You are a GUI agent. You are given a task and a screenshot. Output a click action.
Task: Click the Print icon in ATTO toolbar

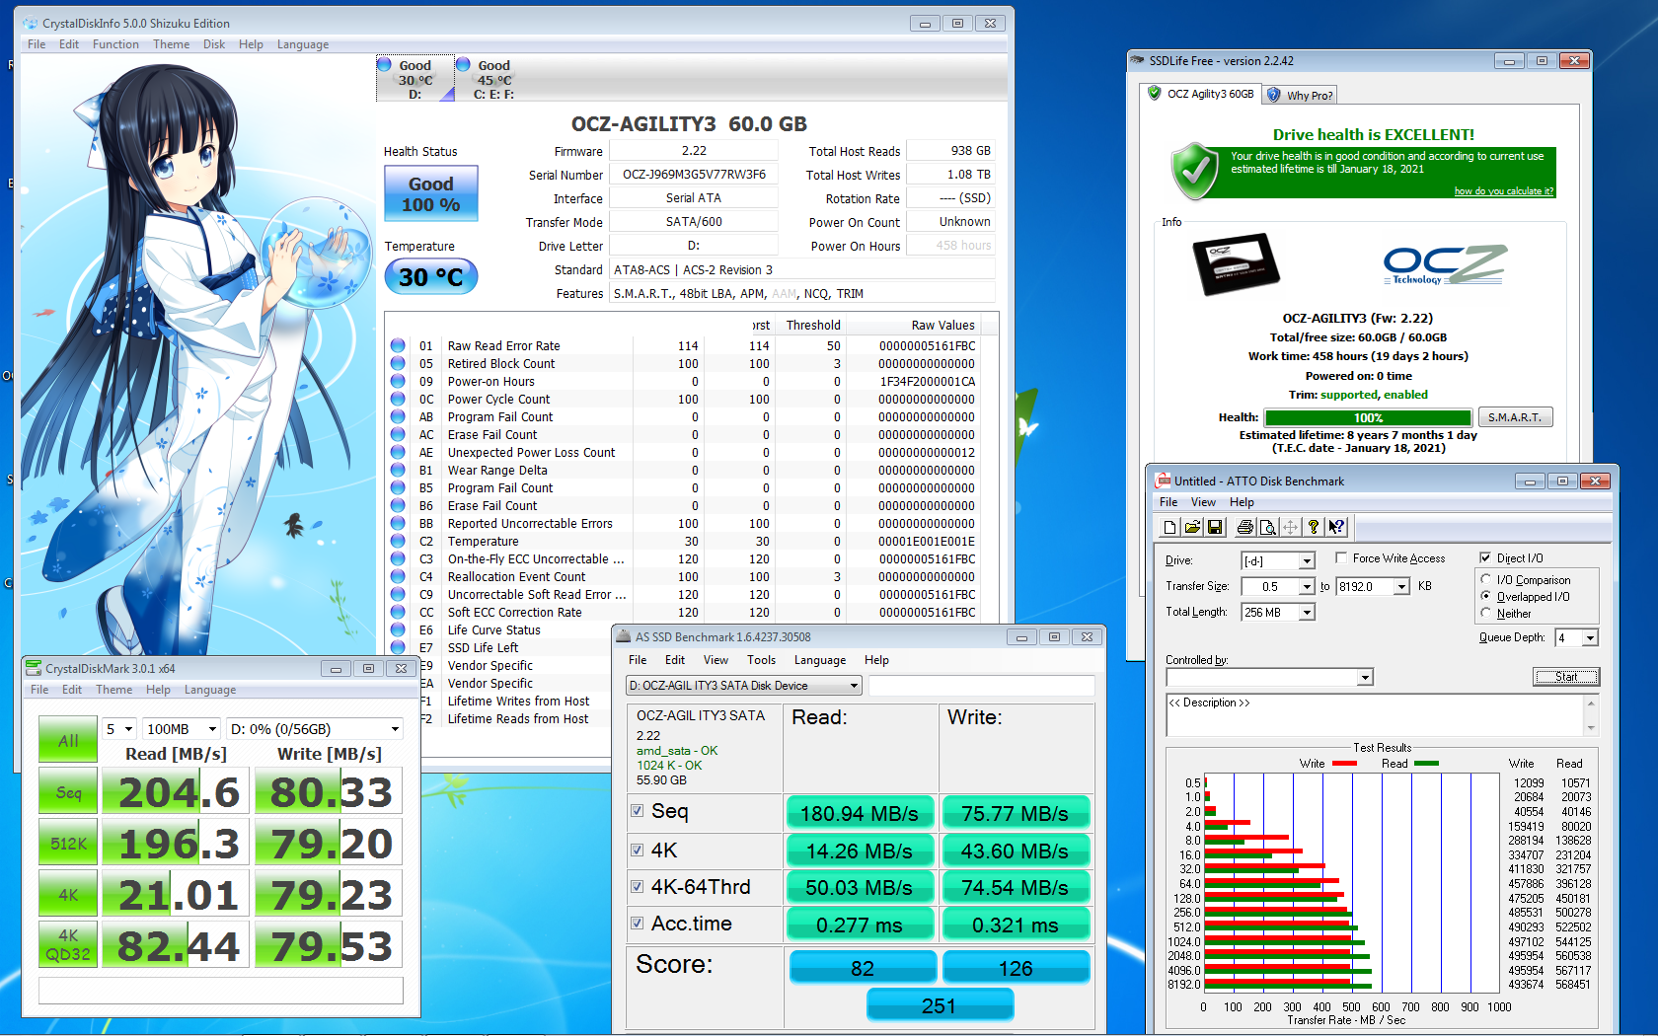click(1245, 528)
